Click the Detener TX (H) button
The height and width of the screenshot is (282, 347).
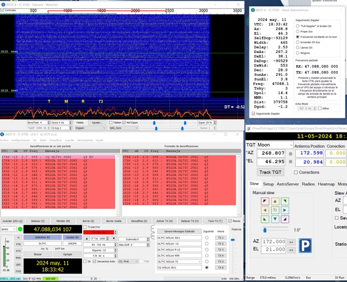pos(190,221)
